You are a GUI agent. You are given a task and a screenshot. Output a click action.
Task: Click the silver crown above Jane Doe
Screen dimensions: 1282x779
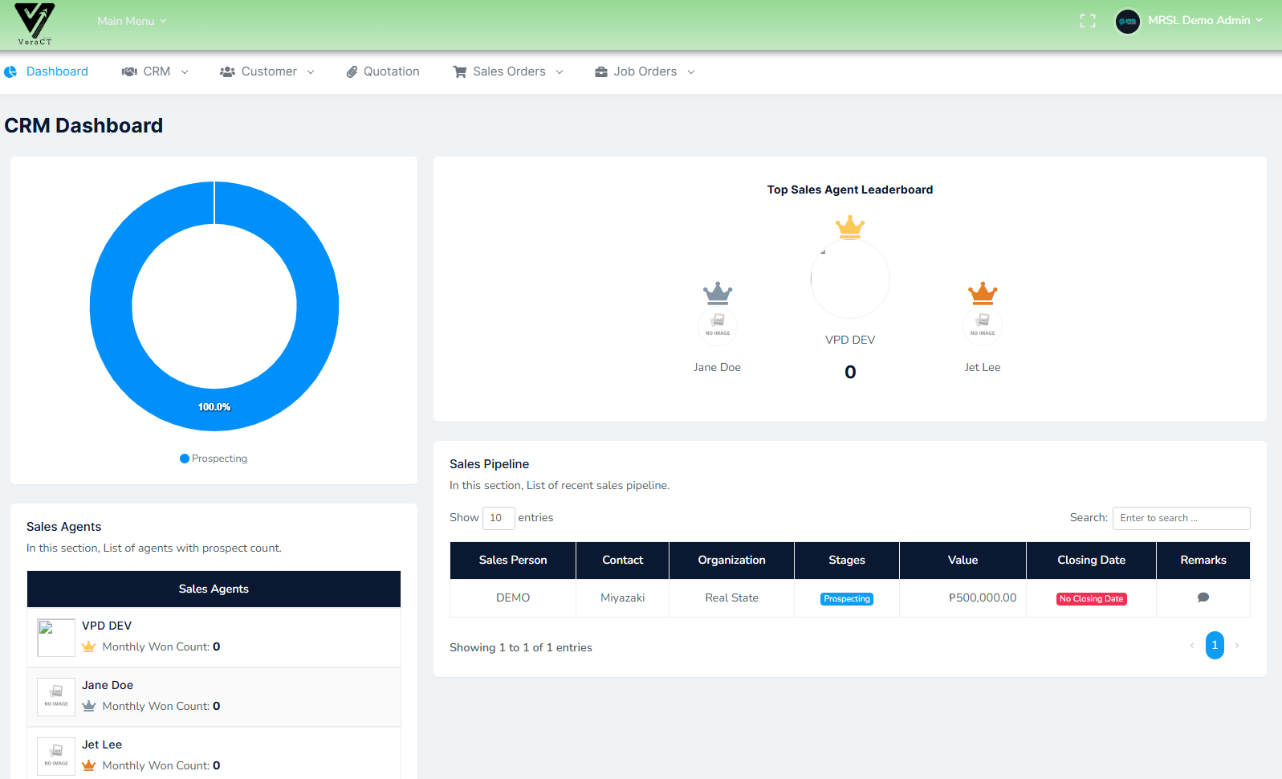(718, 293)
